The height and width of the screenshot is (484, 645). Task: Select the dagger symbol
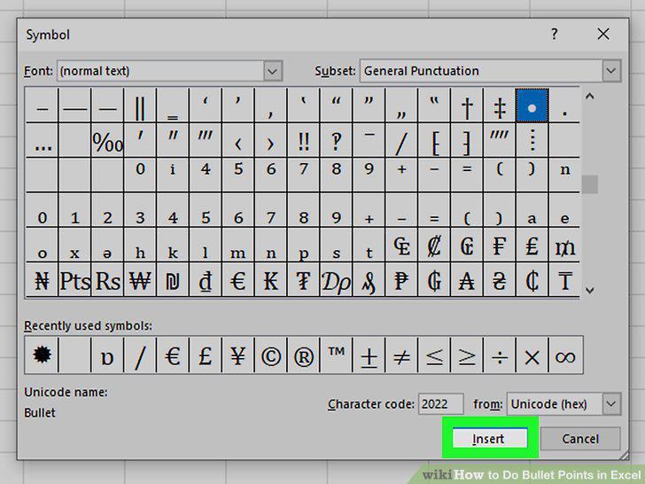click(x=466, y=105)
